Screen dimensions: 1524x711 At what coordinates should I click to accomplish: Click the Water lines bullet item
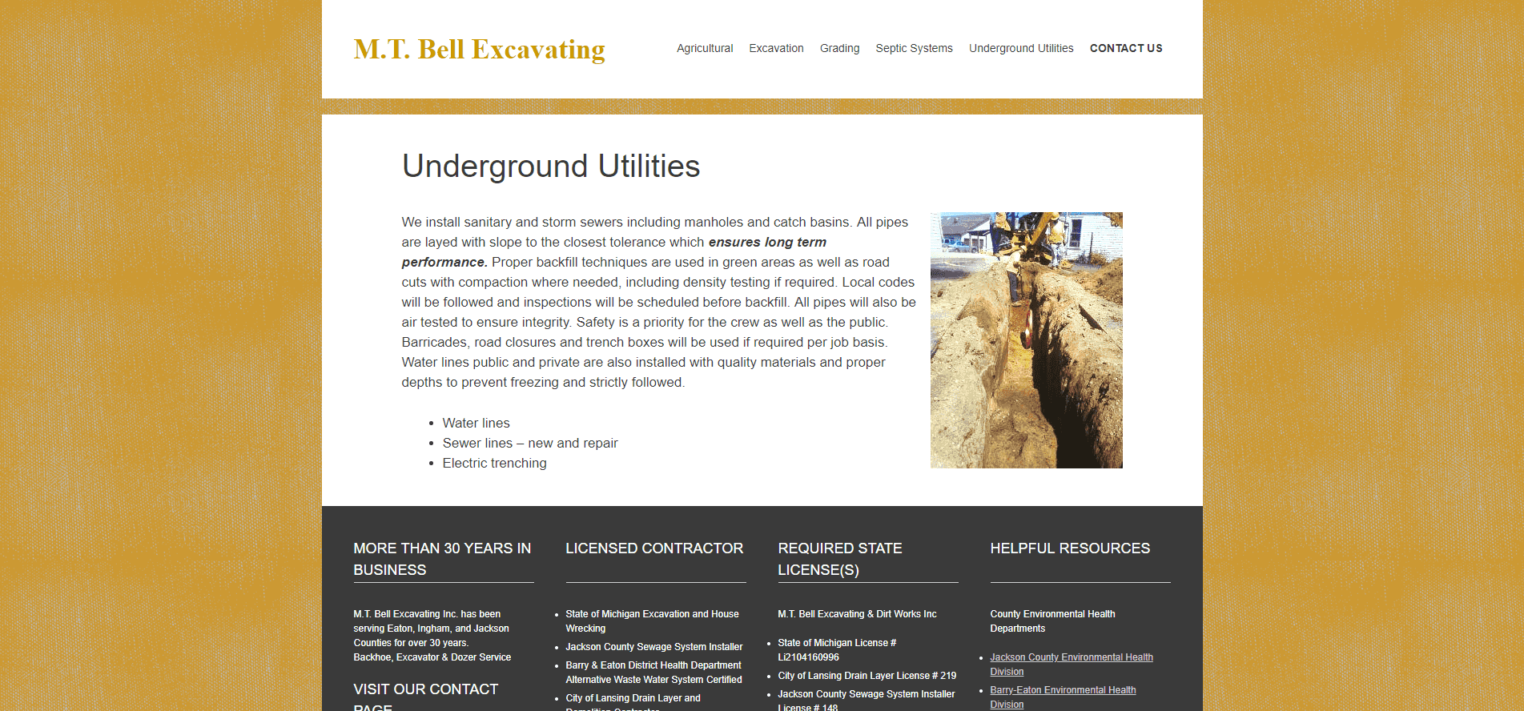(x=476, y=423)
